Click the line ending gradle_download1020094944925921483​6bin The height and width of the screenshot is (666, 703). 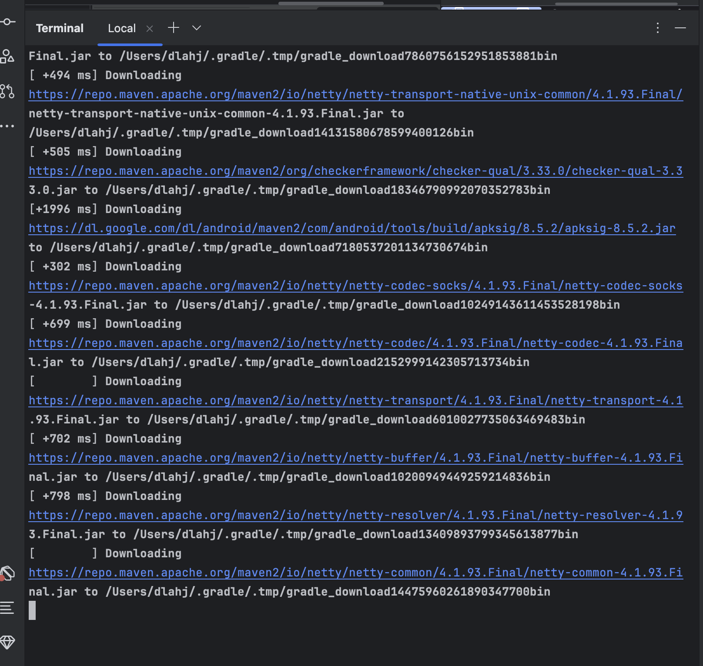click(290, 477)
